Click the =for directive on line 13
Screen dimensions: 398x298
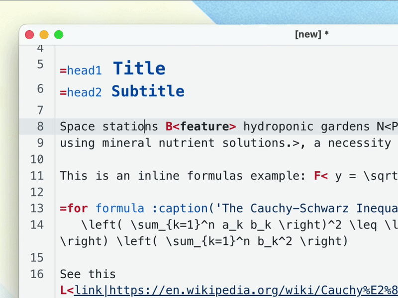(x=74, y=208)
